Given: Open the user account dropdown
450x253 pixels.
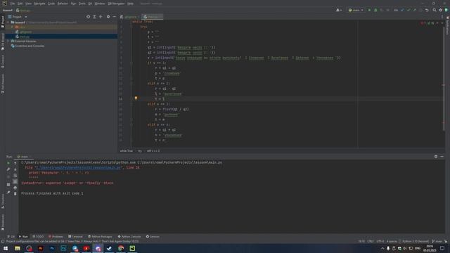Looking at the screenshot, I should [x=339, y=10].
